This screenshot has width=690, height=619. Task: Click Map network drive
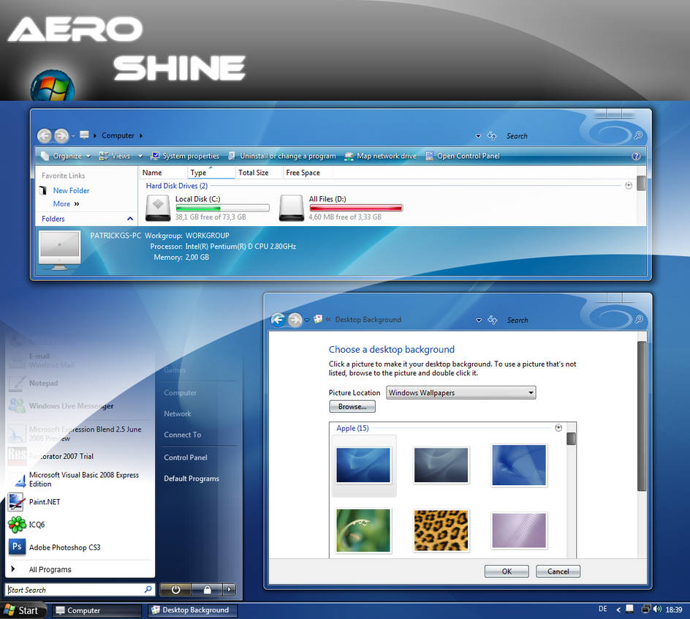click(381, 156)
